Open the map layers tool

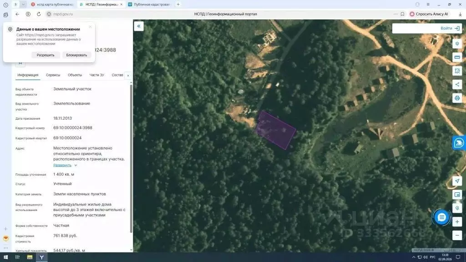click(x=457, y=44)
